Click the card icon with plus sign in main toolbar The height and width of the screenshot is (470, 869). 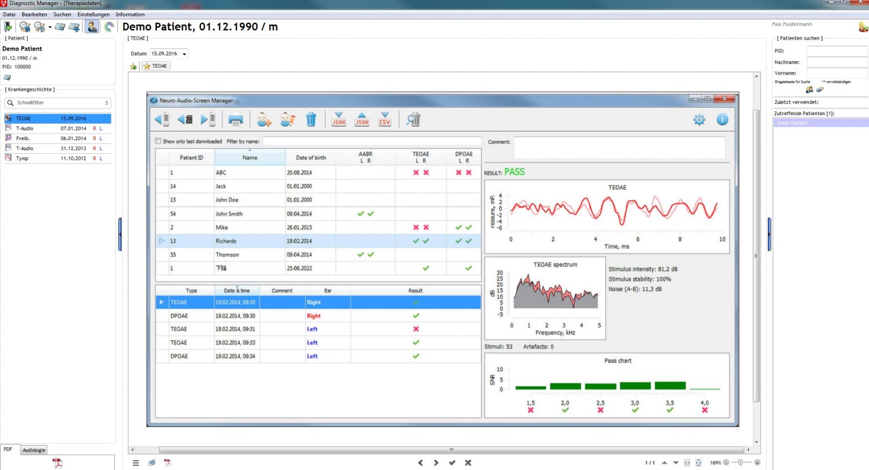click(x=74, y=27)
